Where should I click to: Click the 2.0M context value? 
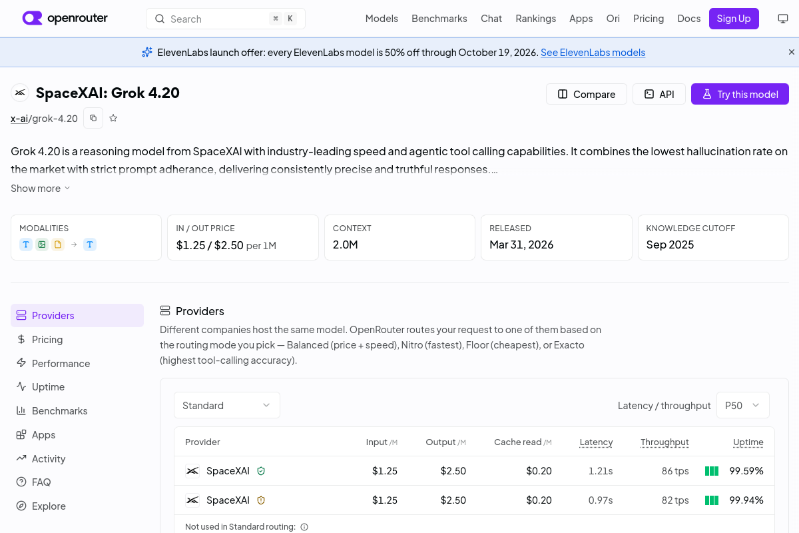point(346,245)
